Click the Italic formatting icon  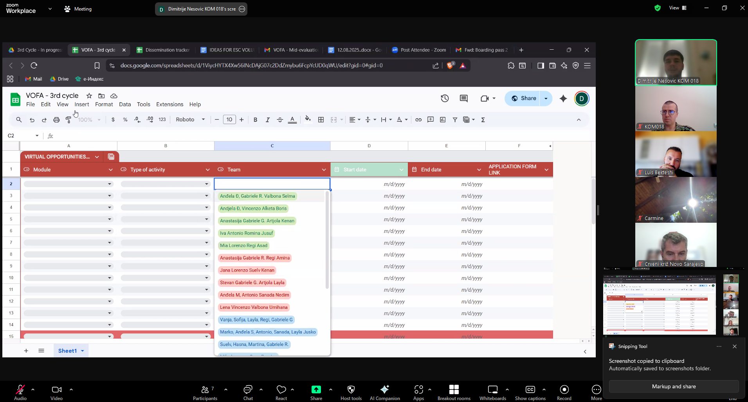pyautogui.click(x=268, y=120)
